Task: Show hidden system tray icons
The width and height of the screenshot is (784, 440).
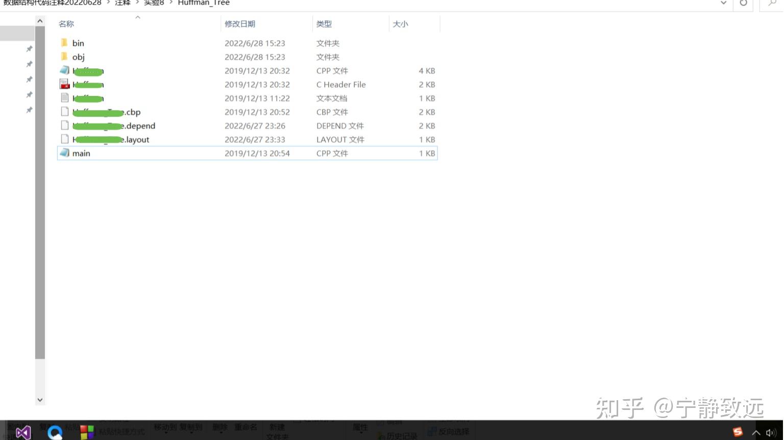Action: [756, 431]
